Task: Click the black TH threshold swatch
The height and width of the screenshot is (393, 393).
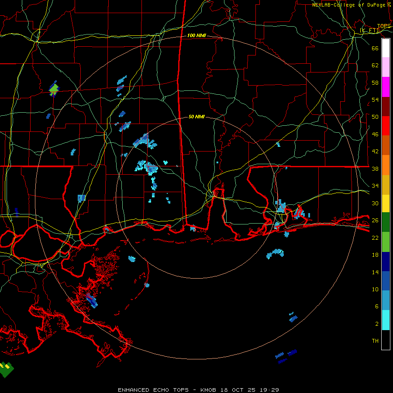Action: point(386,340)
